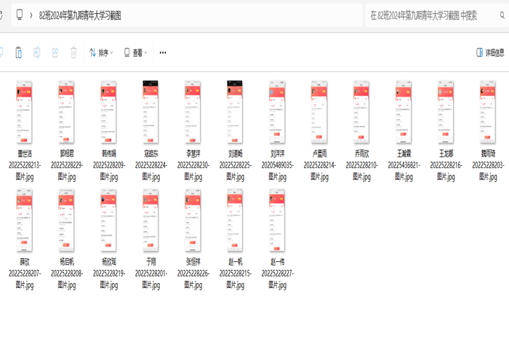Open the three-dot more options menu
The height and width of the screenshot is (339, 509).
click(x=163, y=52)
